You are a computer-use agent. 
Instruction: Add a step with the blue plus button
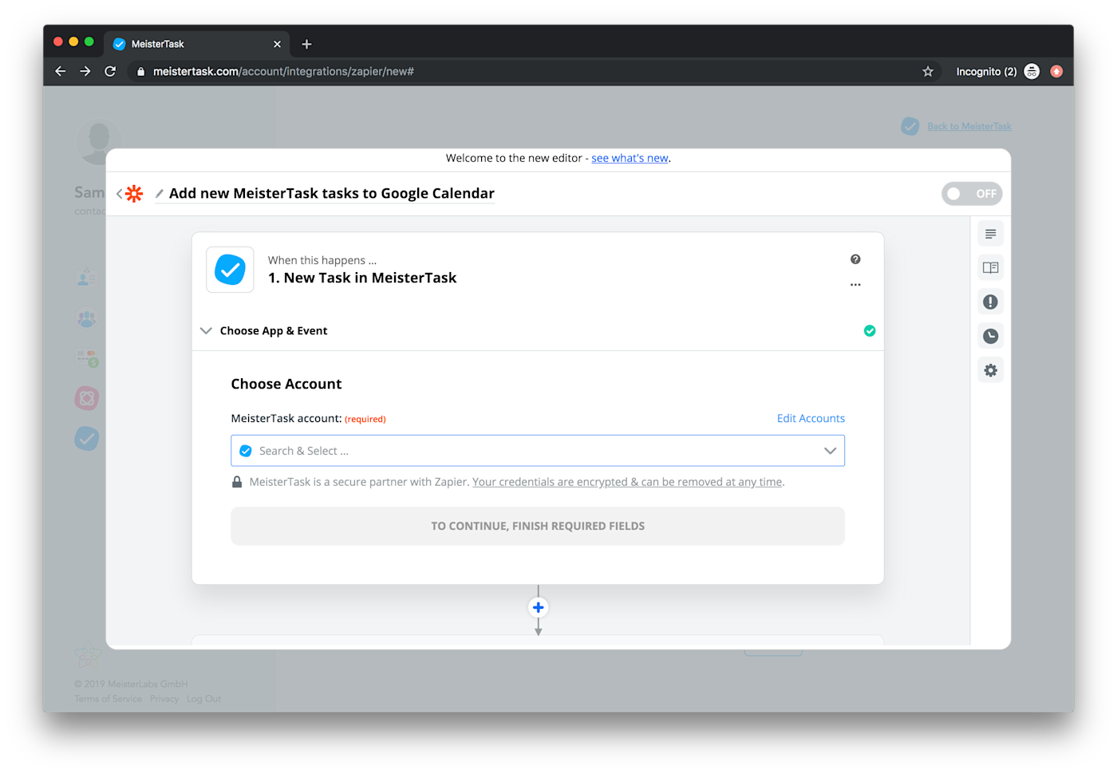539,608
